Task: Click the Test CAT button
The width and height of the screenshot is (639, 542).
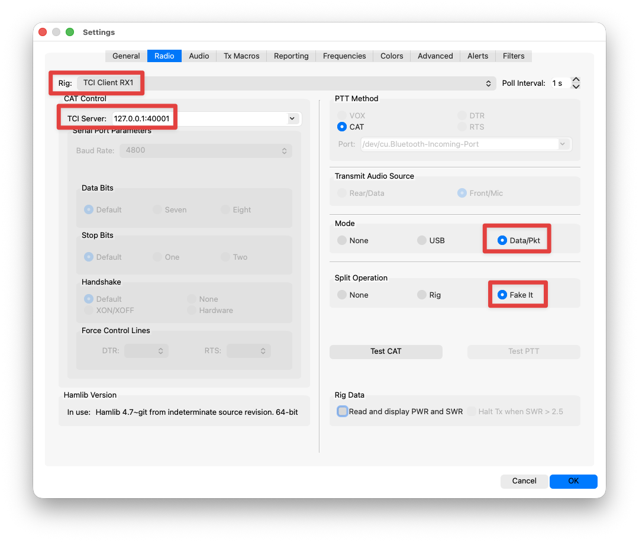Action: click(386, 351)
